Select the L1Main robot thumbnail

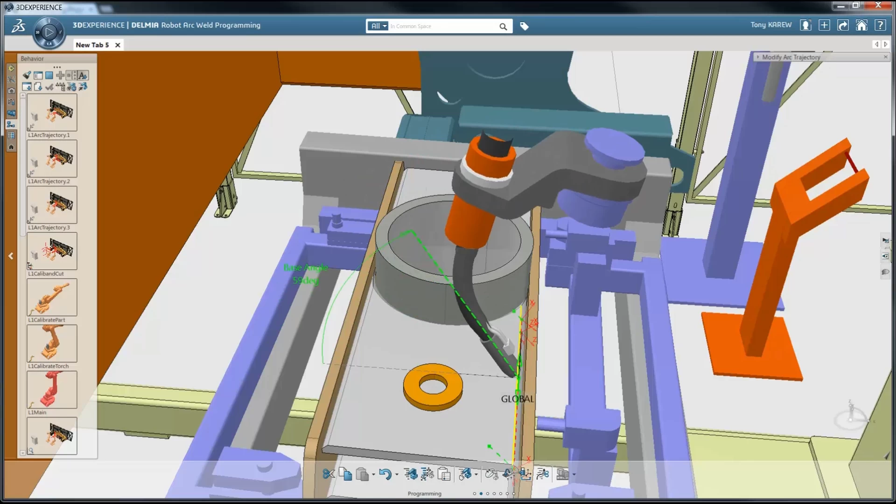click(51, 390)
